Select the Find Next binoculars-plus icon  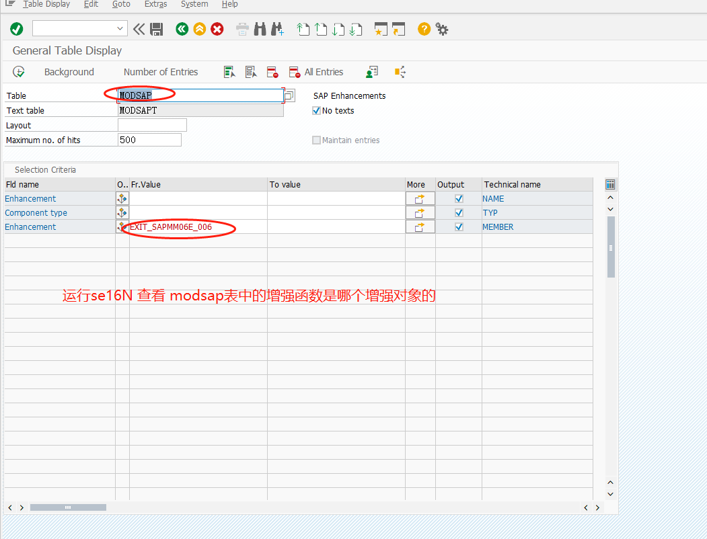(x=276, y=29)
